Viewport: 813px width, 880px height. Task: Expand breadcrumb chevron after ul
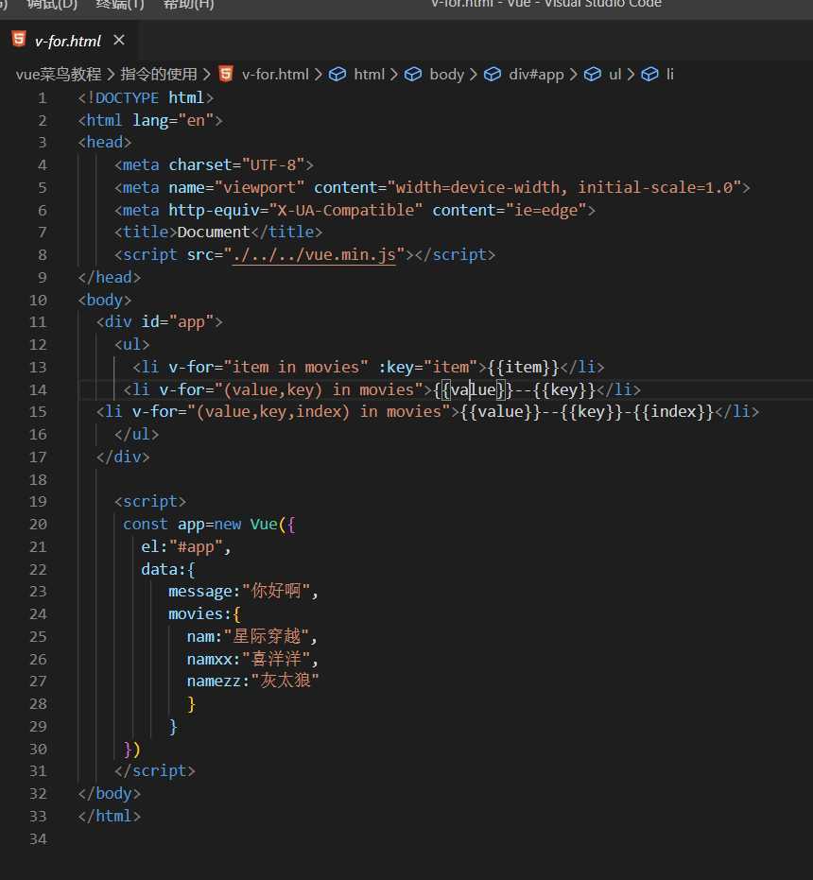(x=631, y=74)
